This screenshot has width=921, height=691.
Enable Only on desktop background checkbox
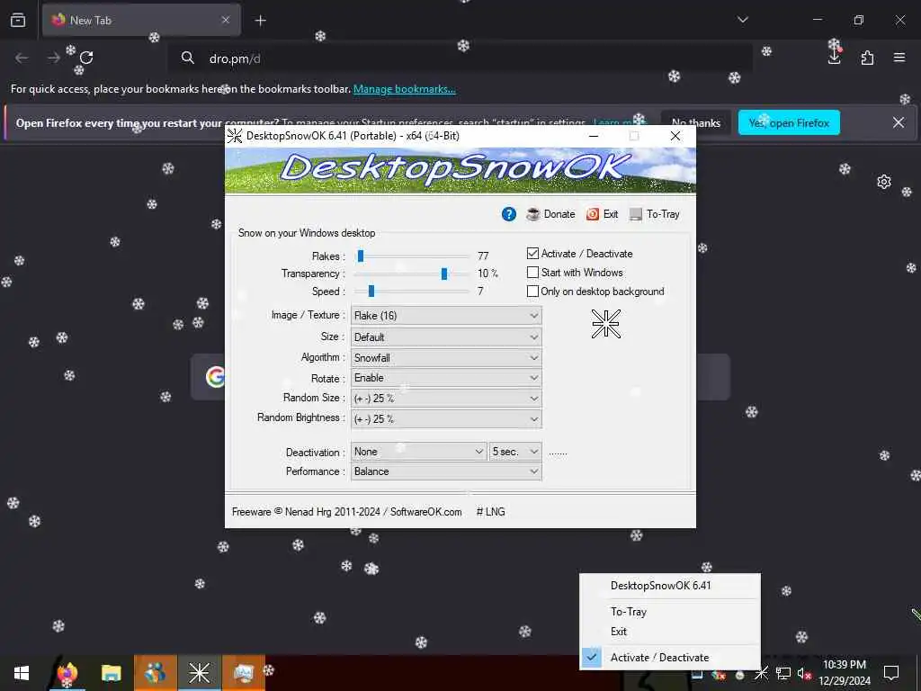pyautogui.click(x=532, y=291)
